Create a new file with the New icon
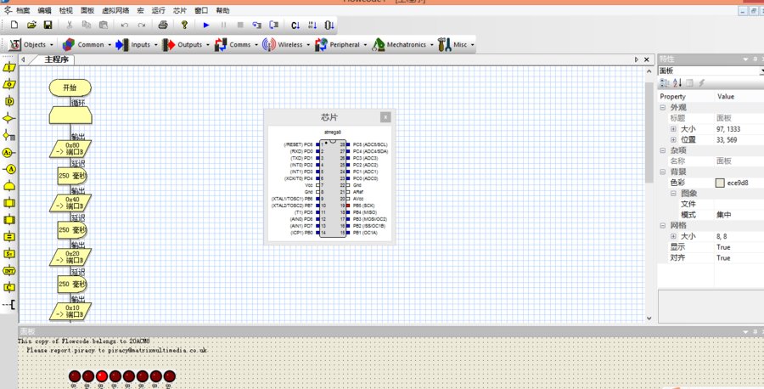The image size is (764, 389). point(14,25)
